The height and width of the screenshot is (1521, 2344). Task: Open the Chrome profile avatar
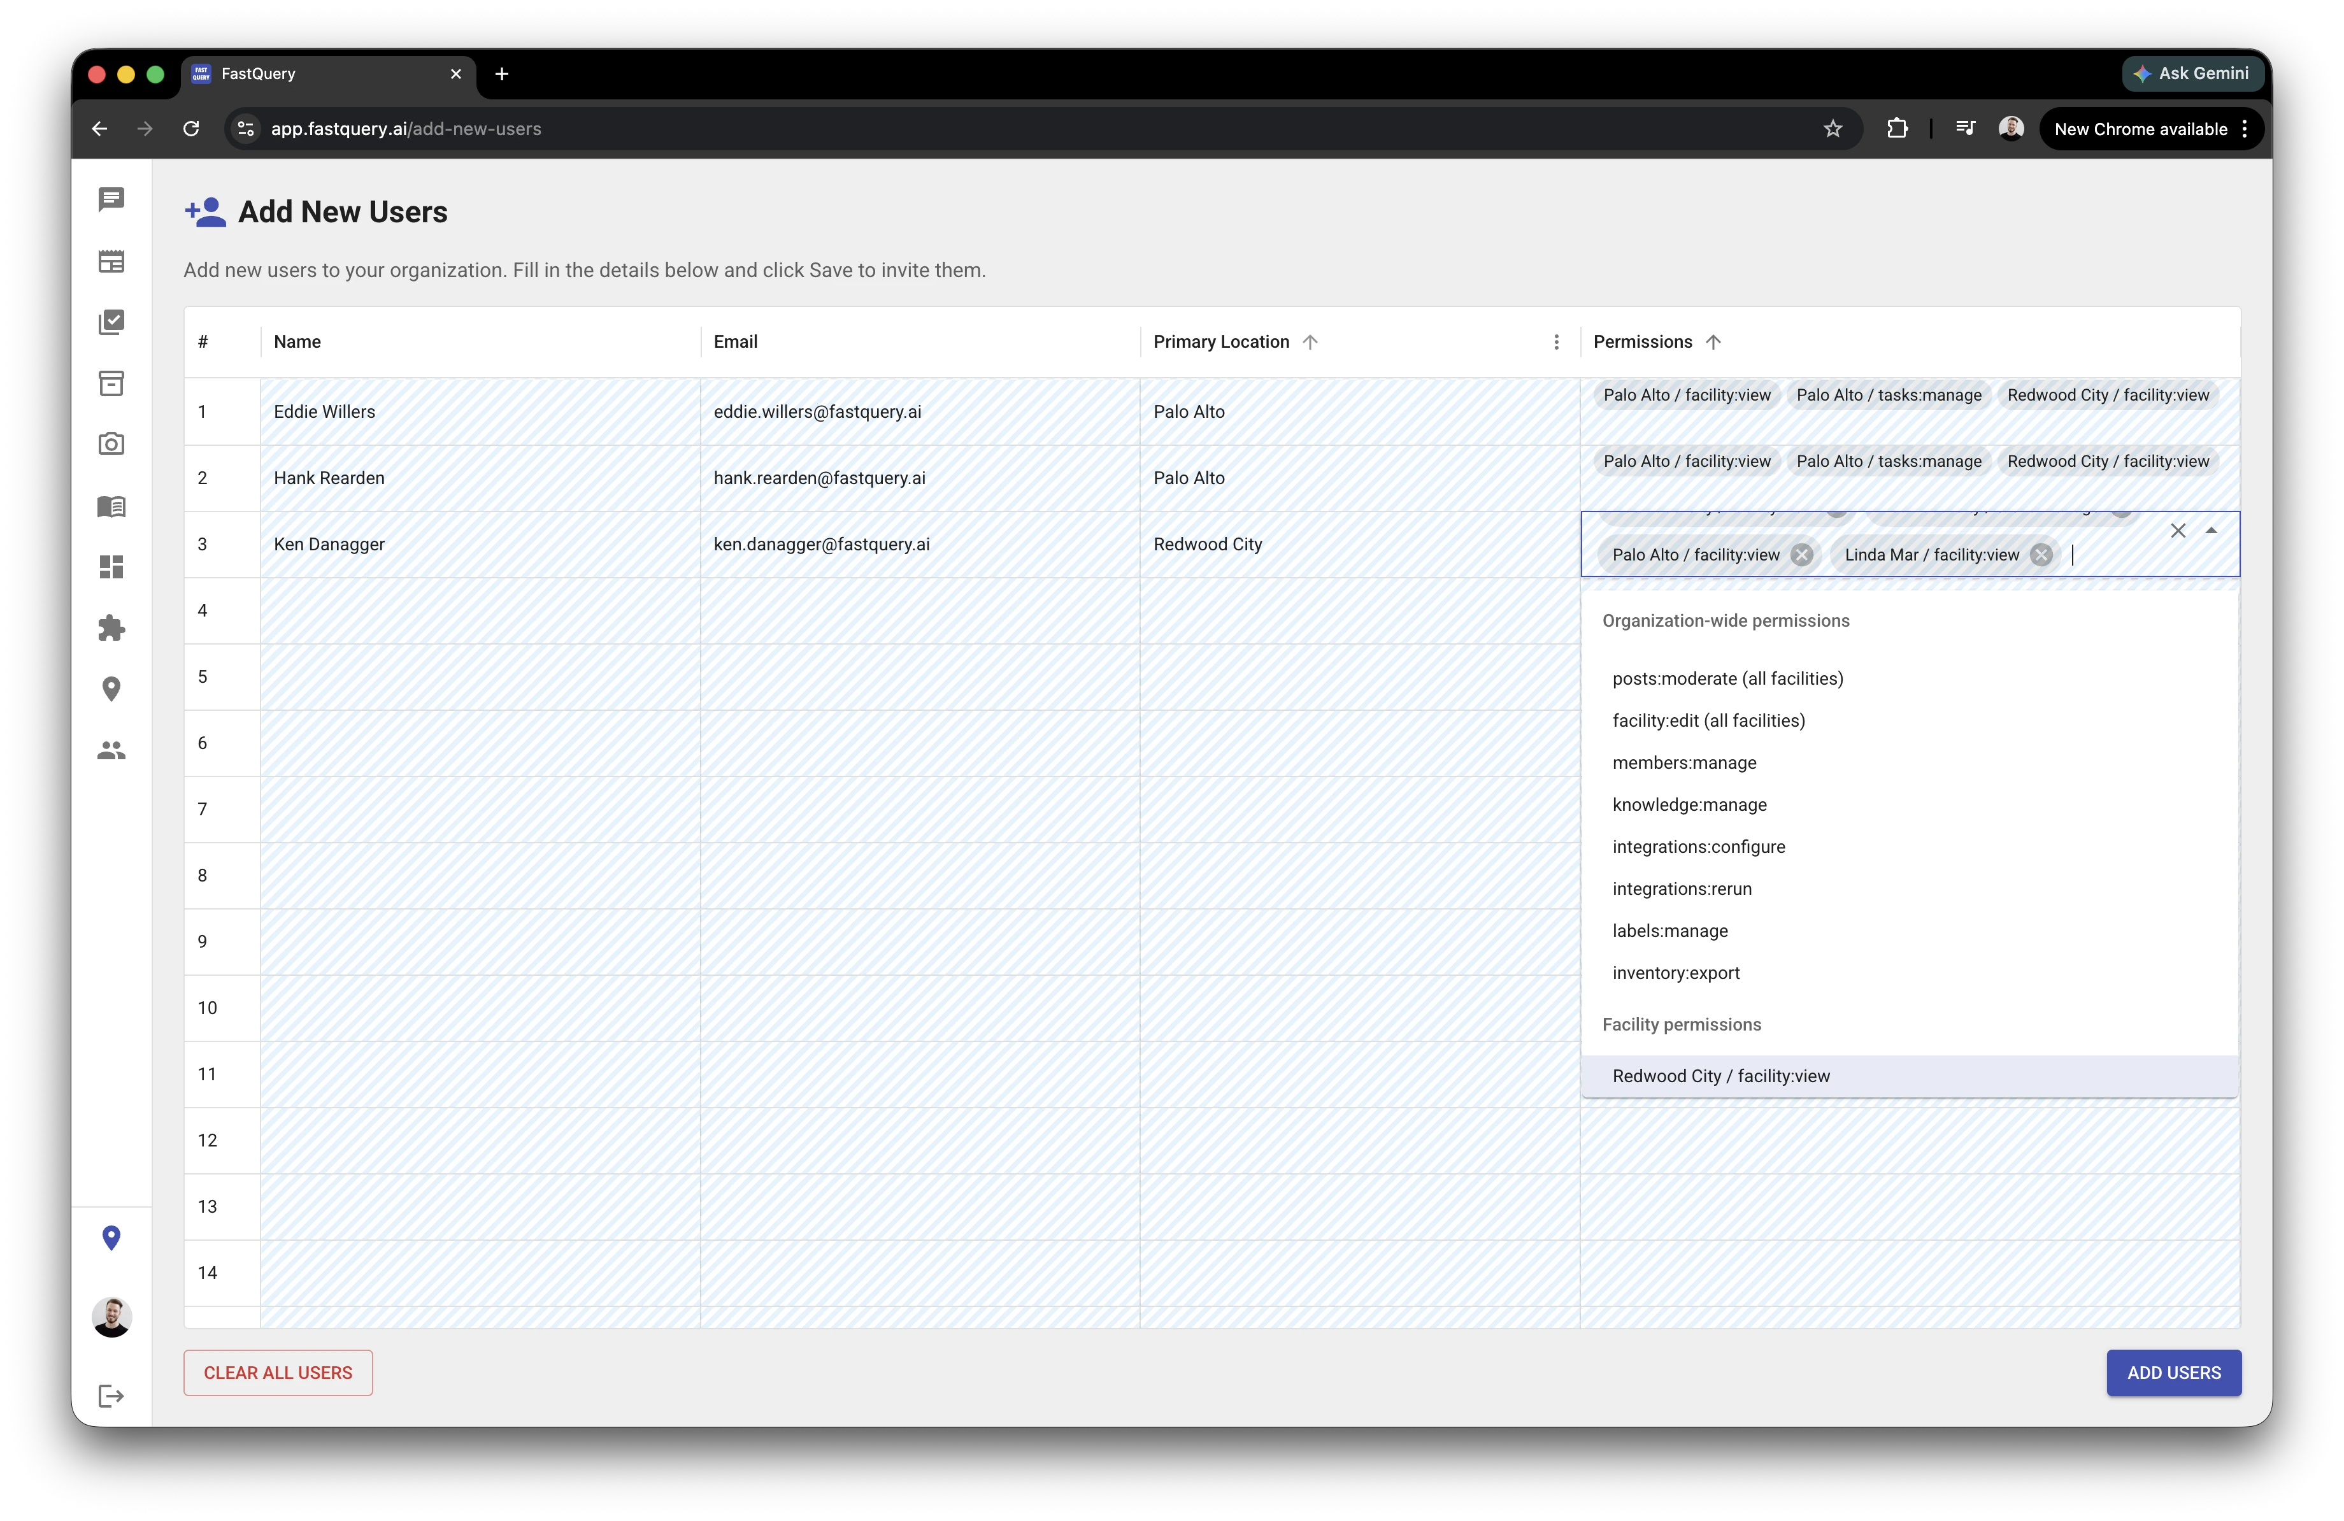coord(2011,129)
